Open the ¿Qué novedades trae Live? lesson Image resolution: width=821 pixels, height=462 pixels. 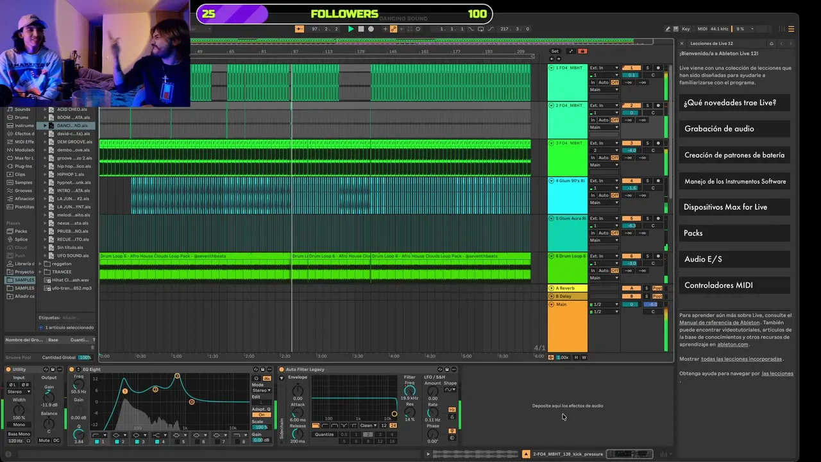pos(734,103)
